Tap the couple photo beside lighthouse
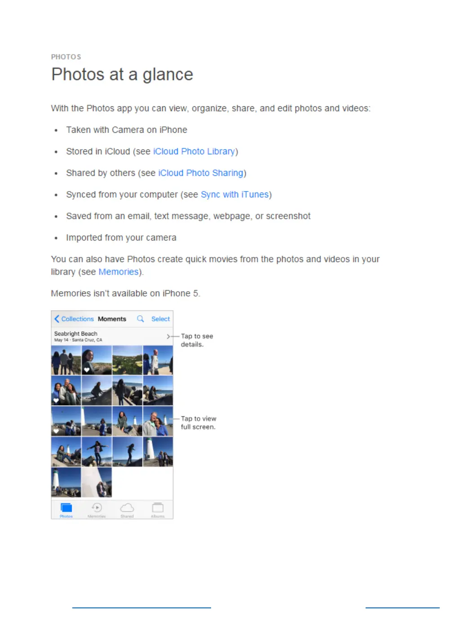 point(158,421)
